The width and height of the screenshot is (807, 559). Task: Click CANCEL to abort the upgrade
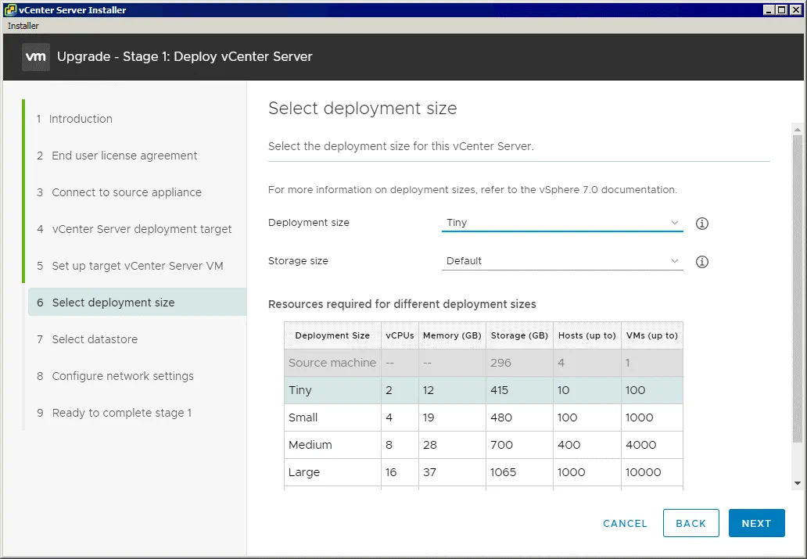(625, 524)
